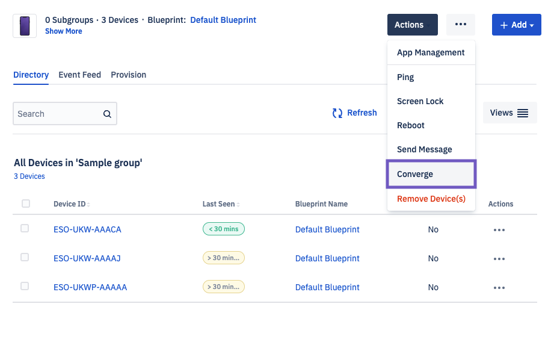Sort by Device ID column arrows
Image resolution: width=551 pixels, height=345 pixels.
88,204
